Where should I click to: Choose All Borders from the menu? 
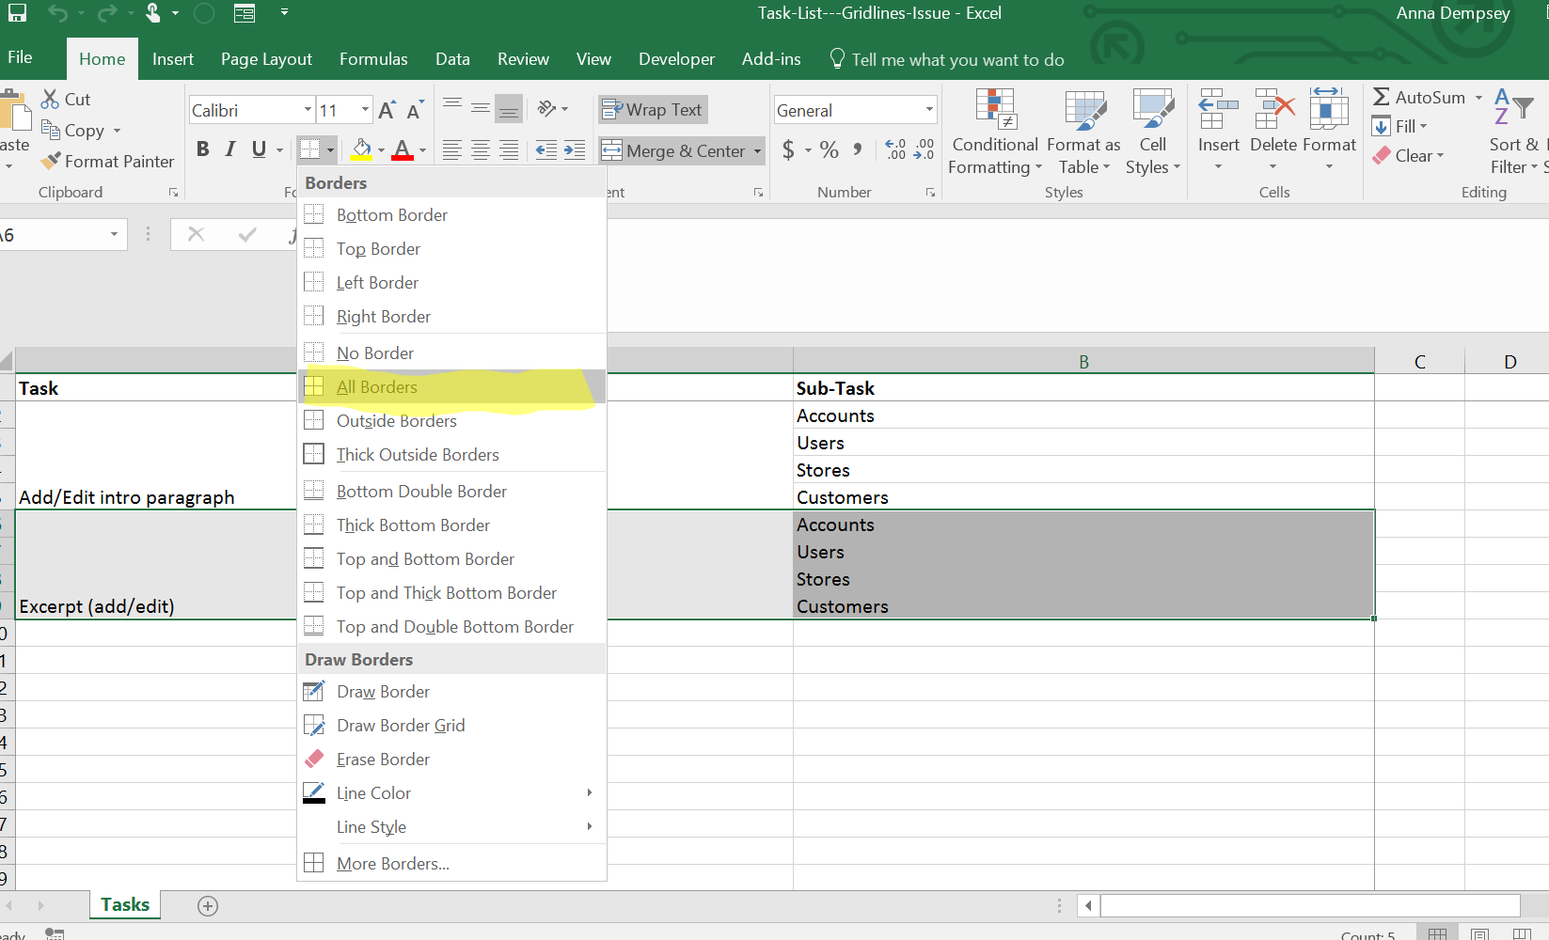pos(376,386)
